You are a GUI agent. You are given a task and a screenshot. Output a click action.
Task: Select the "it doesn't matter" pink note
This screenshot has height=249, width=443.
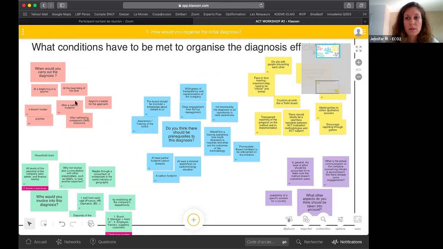tap(38, 110)
